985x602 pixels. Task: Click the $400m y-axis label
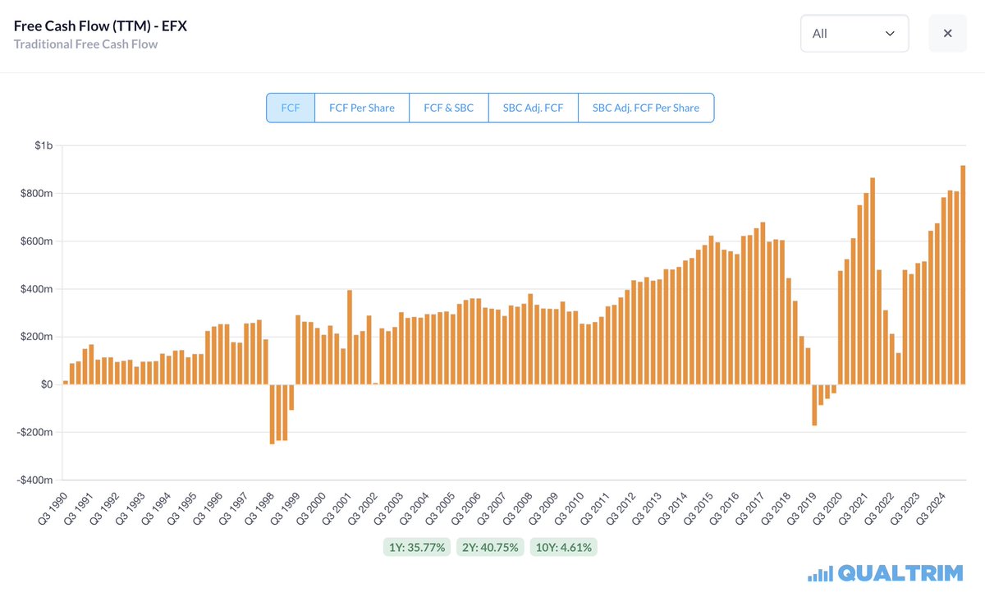point(38,289)
